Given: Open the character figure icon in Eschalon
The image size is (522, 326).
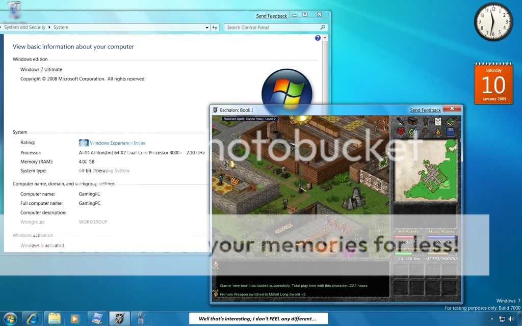Looking at the screenshot, I should (425, 122).
